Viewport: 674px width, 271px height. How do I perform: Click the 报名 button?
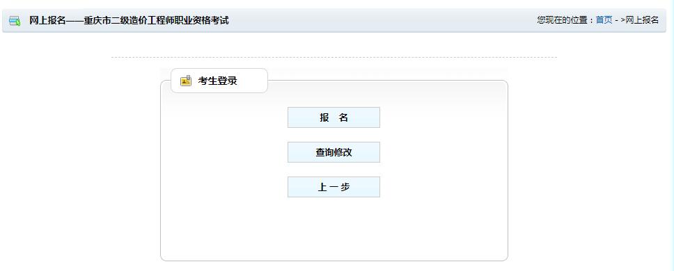(334, 117)
